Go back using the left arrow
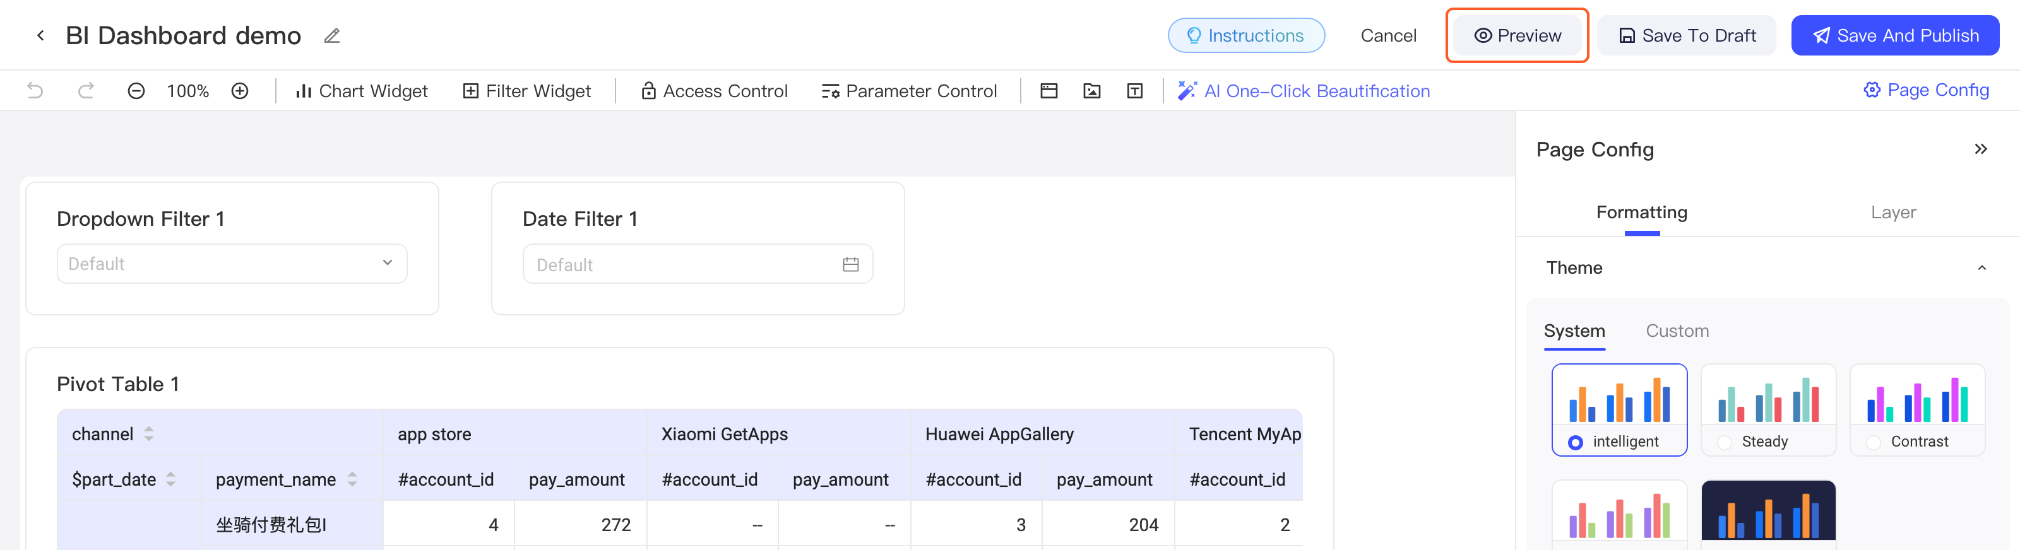Screen dimensions: 2020x550 (x=41, y=35)
